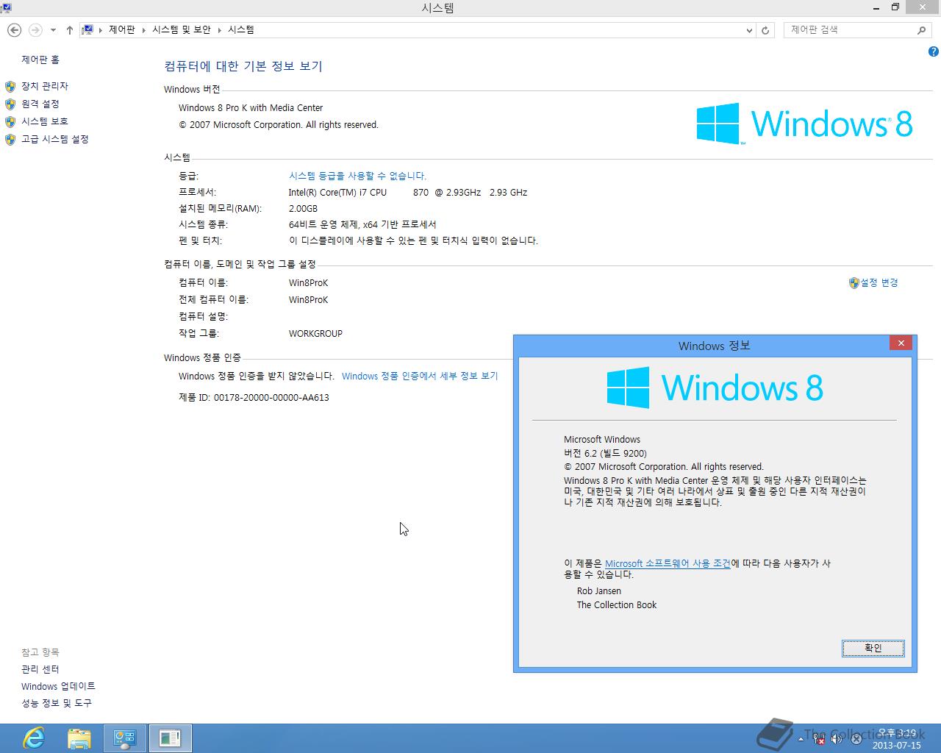Click the product ID 00178-20000-00000-AA613 text
This screenshot has height=753, width=941.
coord(271,397)
